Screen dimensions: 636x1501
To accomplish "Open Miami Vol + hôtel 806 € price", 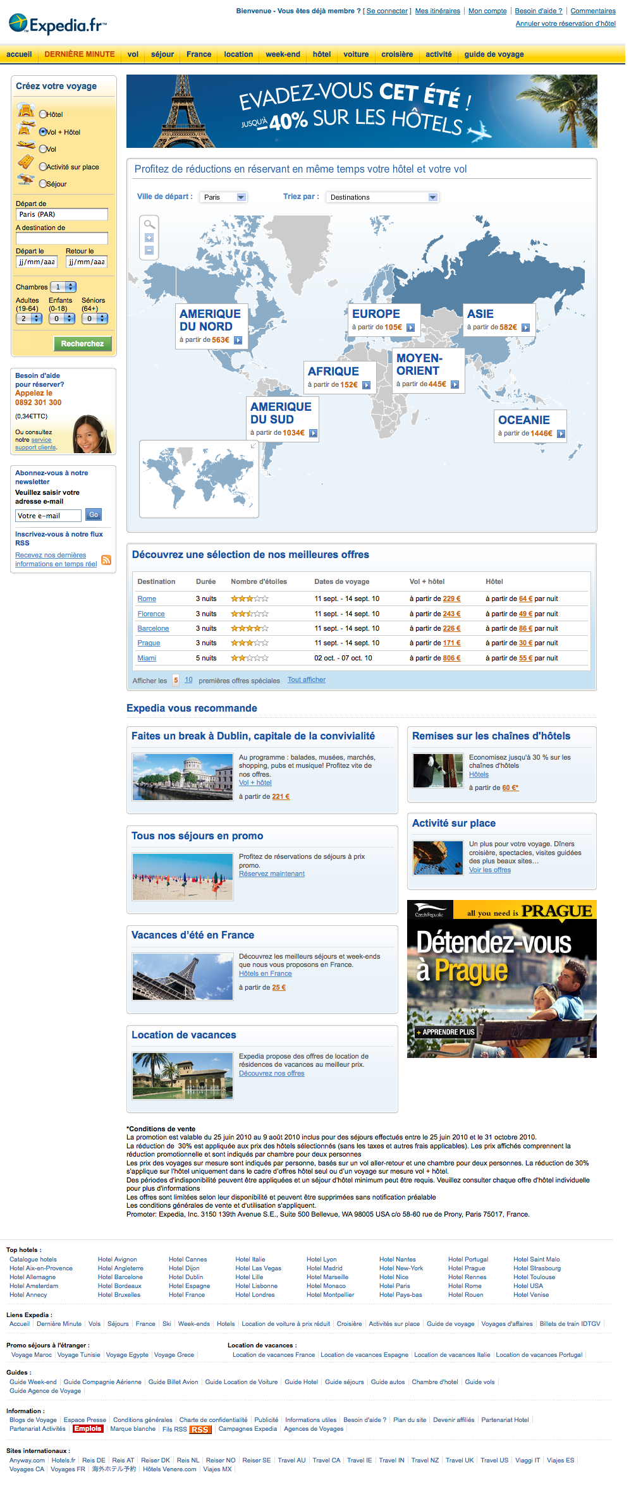I will (451, 658).
